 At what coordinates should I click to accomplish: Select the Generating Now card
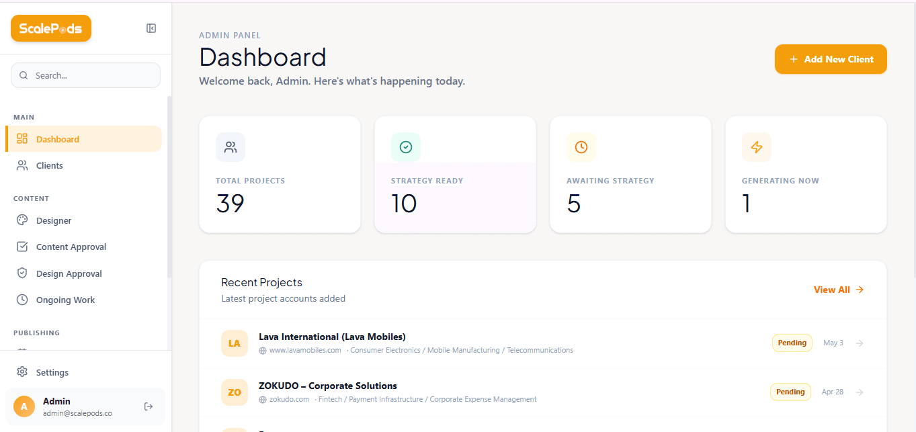806,175
